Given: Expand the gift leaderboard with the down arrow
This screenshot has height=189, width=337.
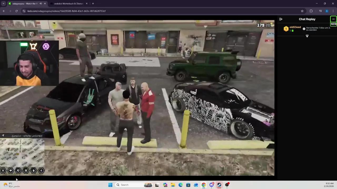Looking at the screenshot, I should point(307,36).
